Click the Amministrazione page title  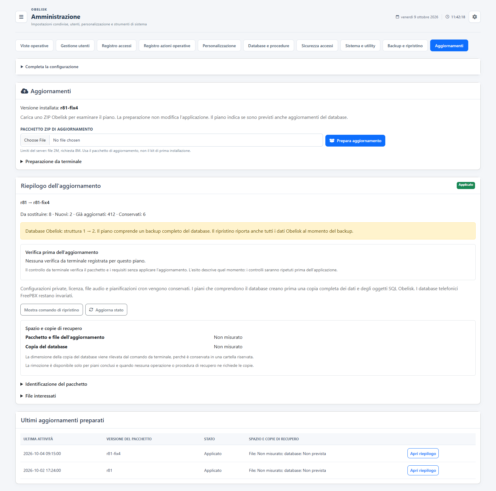pos(56,17)
